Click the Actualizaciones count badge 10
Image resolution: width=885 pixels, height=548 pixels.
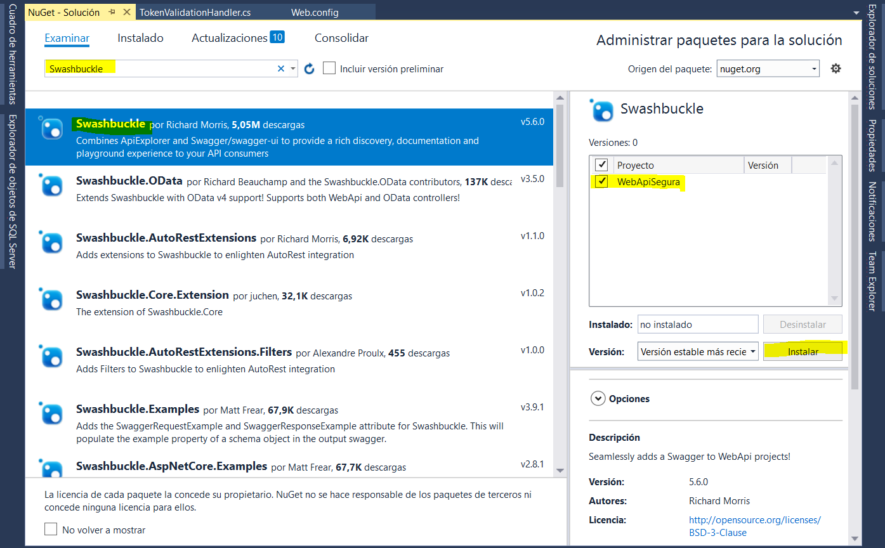277,37
